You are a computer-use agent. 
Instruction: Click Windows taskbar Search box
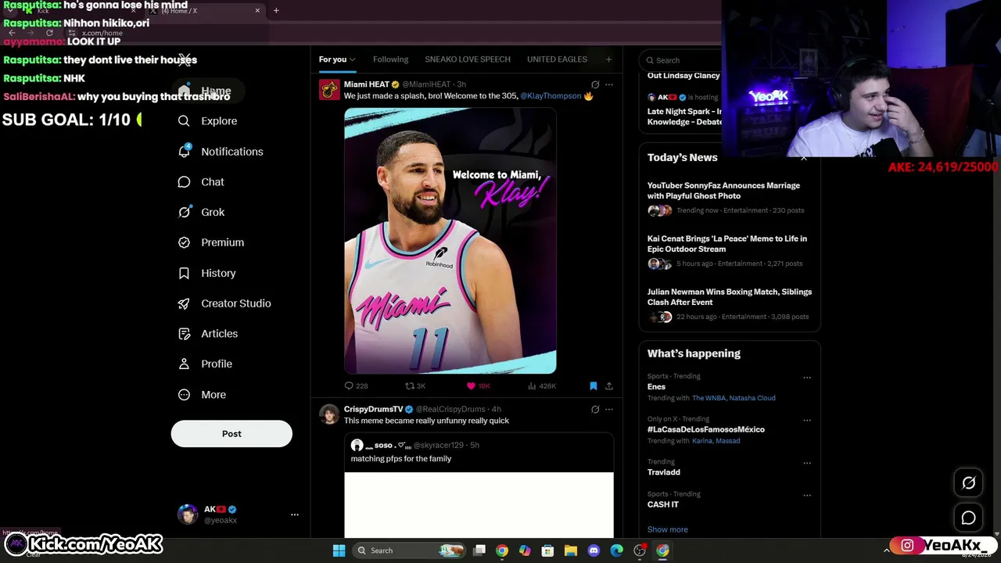pos(407,550)
